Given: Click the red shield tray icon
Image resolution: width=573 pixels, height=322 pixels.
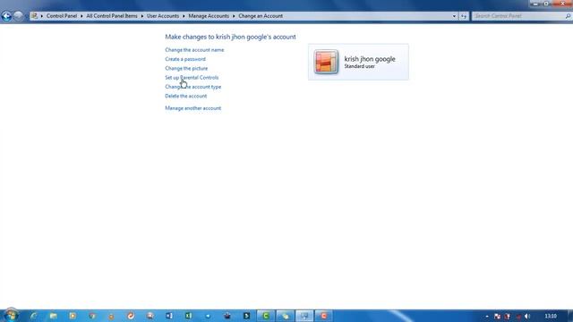Looking at the screenshot, I should point(508,316).
